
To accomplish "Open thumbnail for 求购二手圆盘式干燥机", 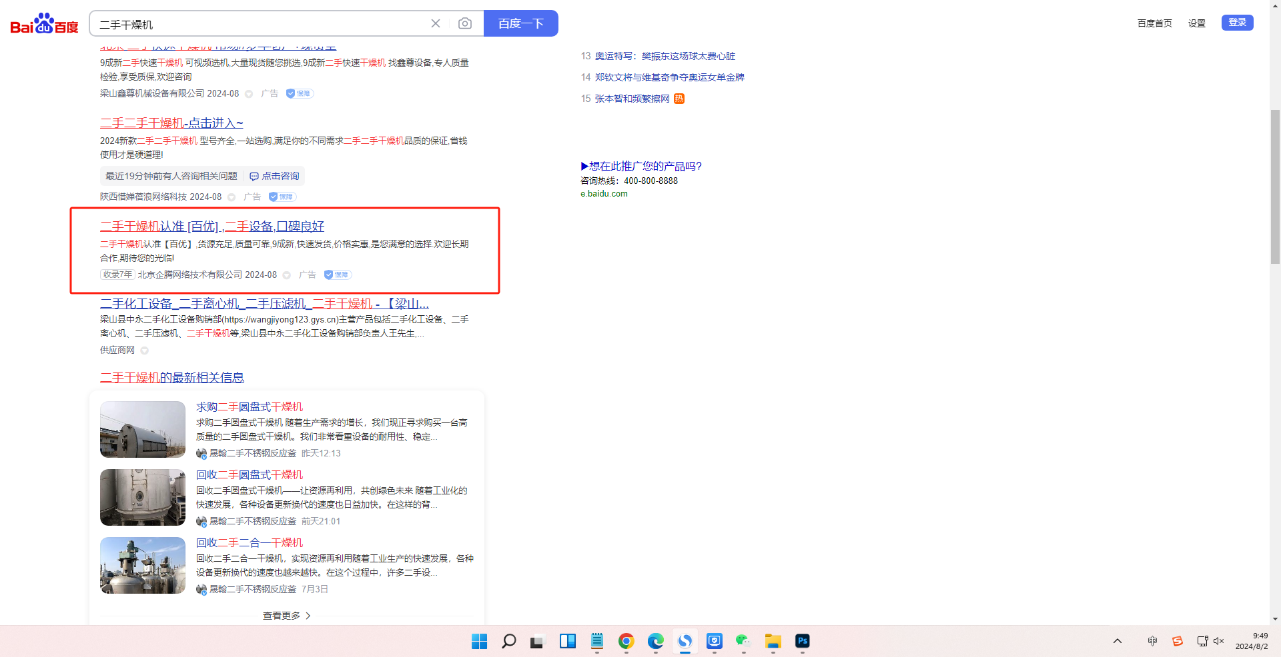I will [x=143, y=429].
